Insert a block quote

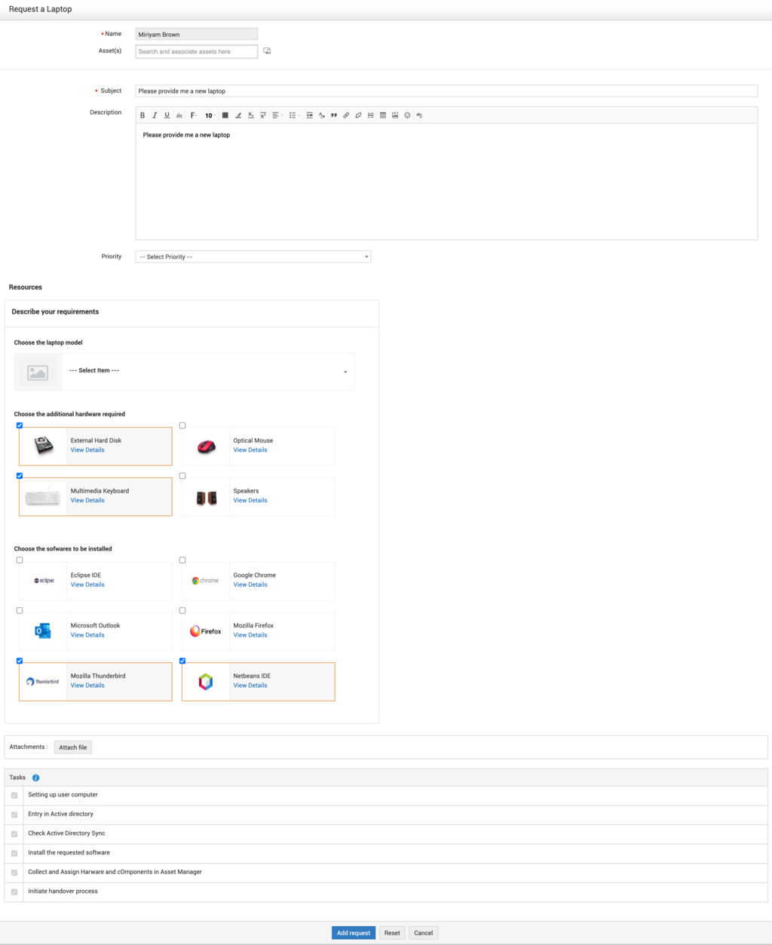[334, 115]
